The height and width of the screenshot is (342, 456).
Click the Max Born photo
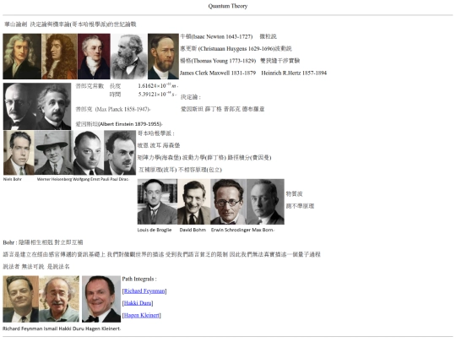pos(265,202)
